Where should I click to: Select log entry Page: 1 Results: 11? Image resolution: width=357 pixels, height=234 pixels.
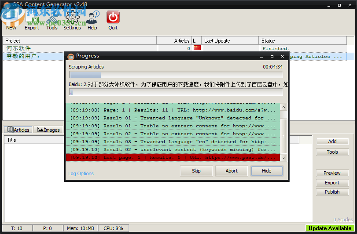tap(173, 110)
